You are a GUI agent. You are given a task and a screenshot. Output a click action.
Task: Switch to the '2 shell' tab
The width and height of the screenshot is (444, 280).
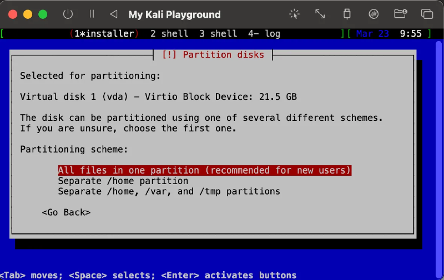pos(169,34)
